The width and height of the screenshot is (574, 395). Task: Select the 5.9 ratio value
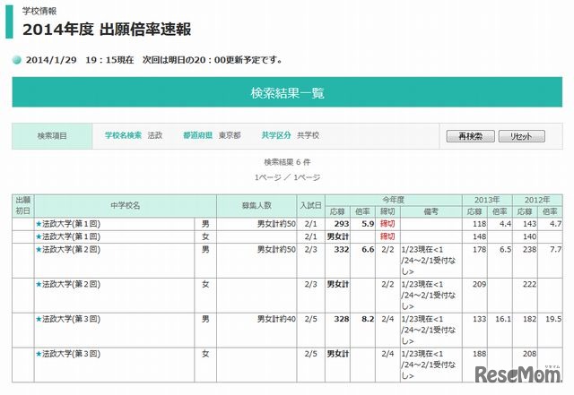pyautogui.click(x=368, y=224)
